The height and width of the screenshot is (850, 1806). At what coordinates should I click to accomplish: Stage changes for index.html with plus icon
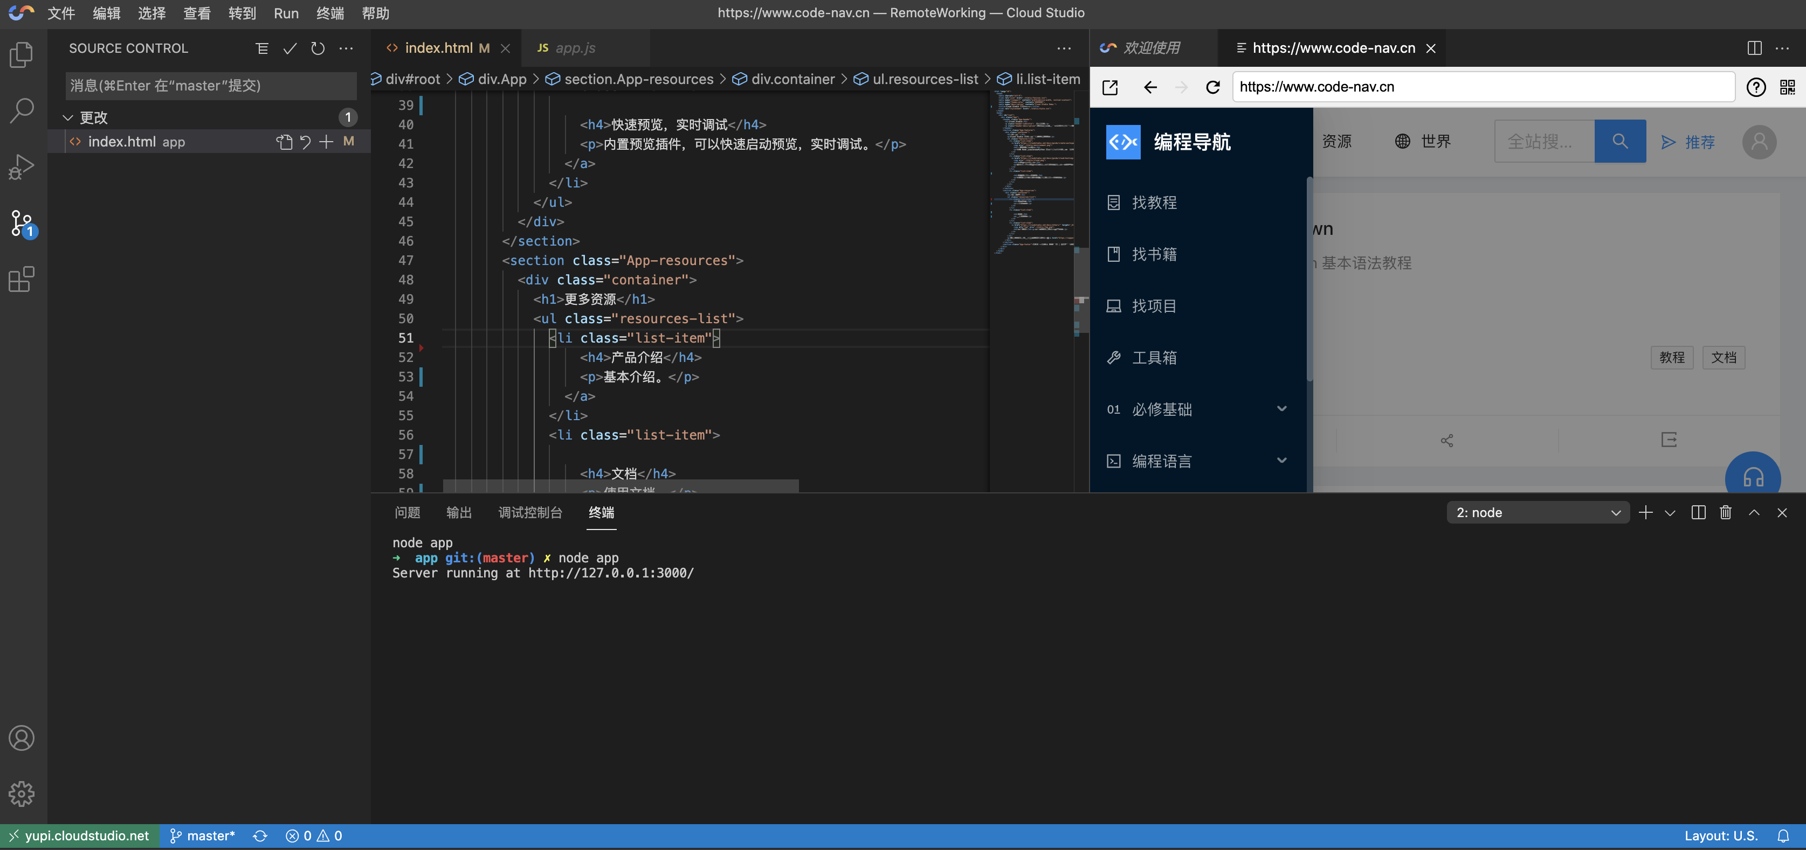326,142
